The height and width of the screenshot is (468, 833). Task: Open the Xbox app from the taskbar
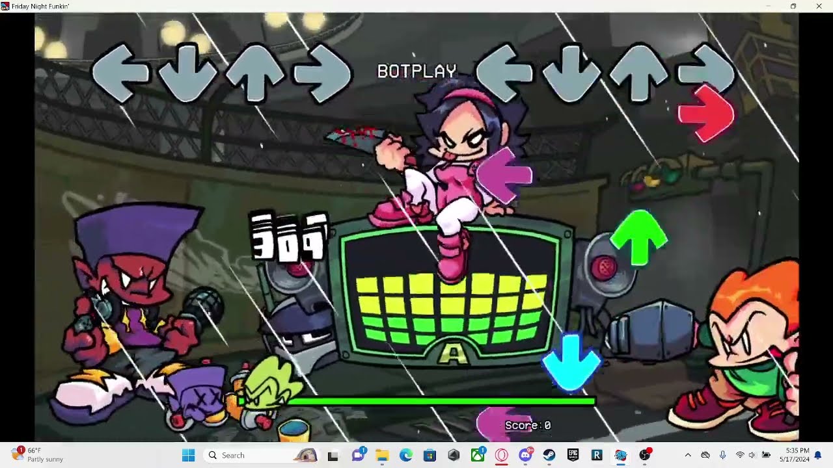click(x=478, y=454)
